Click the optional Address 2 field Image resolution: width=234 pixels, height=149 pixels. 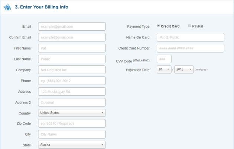pos(72,102)
